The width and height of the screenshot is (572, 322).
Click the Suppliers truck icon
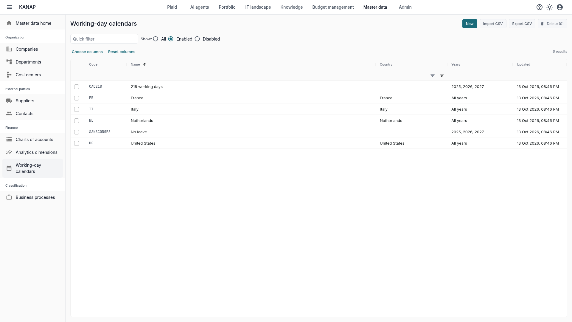click(x=9, y=101)
